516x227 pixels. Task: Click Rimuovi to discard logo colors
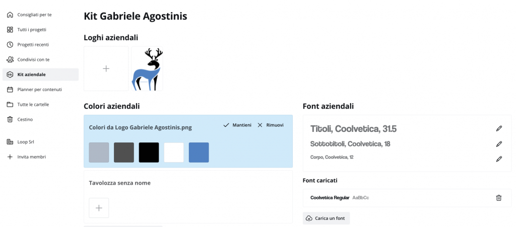(271, 125)
